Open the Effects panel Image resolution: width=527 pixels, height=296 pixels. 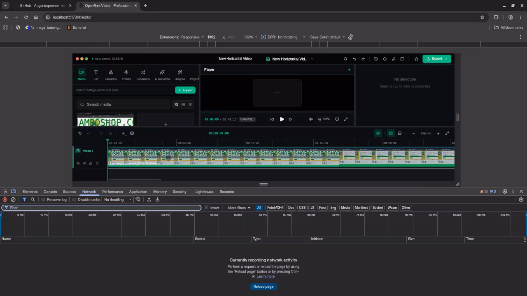coord(126,75)
